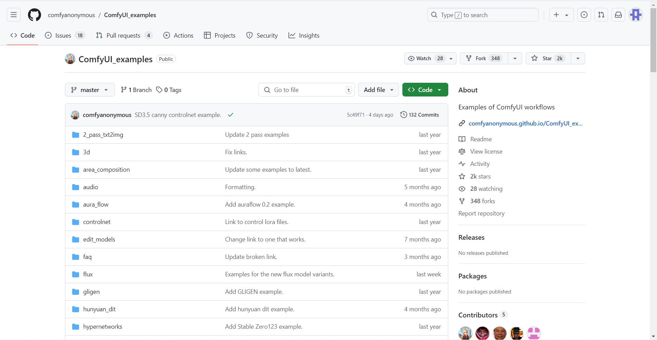Click the green commit status checkmark
The width and height of the screenshot is (657, 340).
[231, 115]
